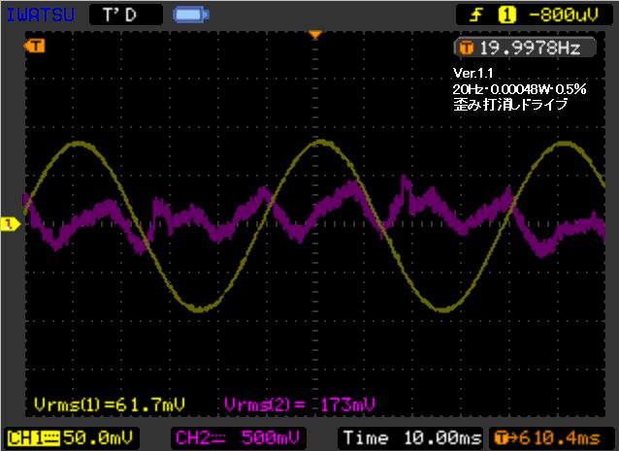The height and width of the screenshot is (451, 619).
Task: Click the Vrms(2)= 173mV measurement
Action: pos(300,404)
